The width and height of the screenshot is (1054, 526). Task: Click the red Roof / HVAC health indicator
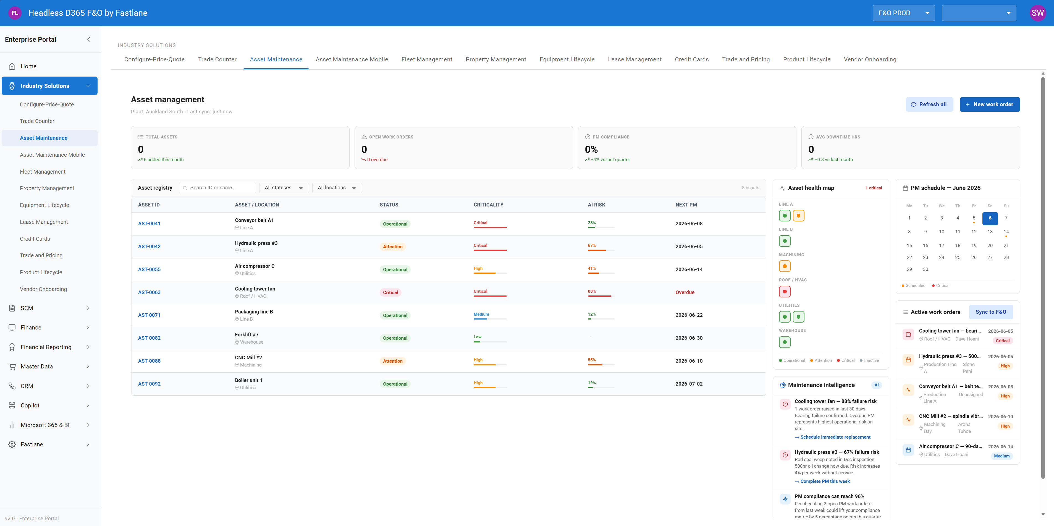pyautogui.click(x=784, y=292)
